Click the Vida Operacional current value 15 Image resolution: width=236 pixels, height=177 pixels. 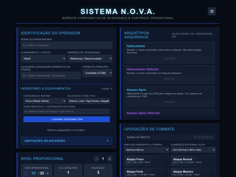[x=33, y=173]
